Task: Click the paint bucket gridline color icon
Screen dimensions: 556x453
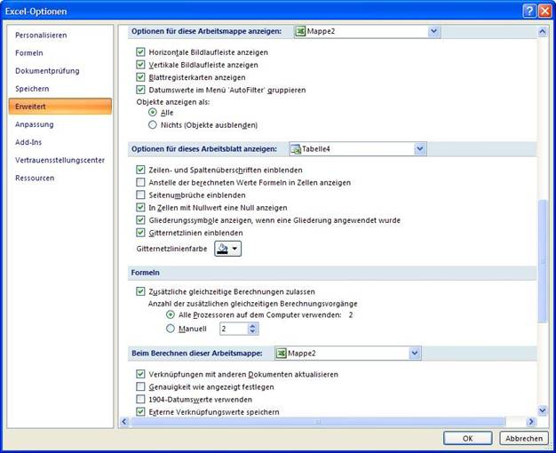Action: click(x=222, y=250)
